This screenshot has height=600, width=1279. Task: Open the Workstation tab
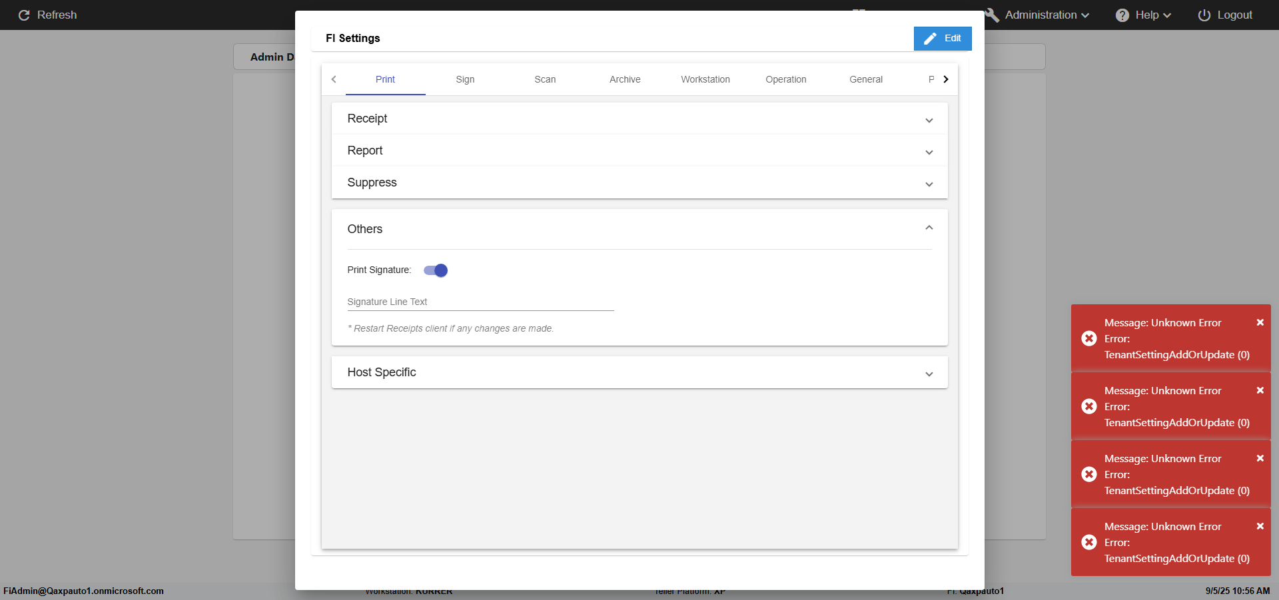(x=705, y=79)
